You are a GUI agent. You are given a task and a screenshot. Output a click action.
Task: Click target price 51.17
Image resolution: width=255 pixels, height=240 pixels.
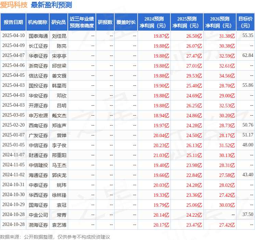pos(248,135)
